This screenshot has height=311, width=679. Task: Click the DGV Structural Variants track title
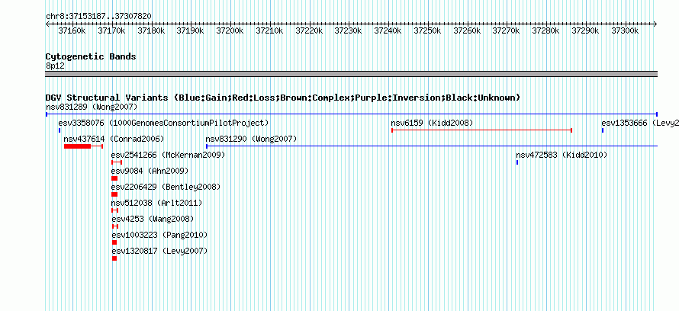pyautogui.click(x=283, y=98)
